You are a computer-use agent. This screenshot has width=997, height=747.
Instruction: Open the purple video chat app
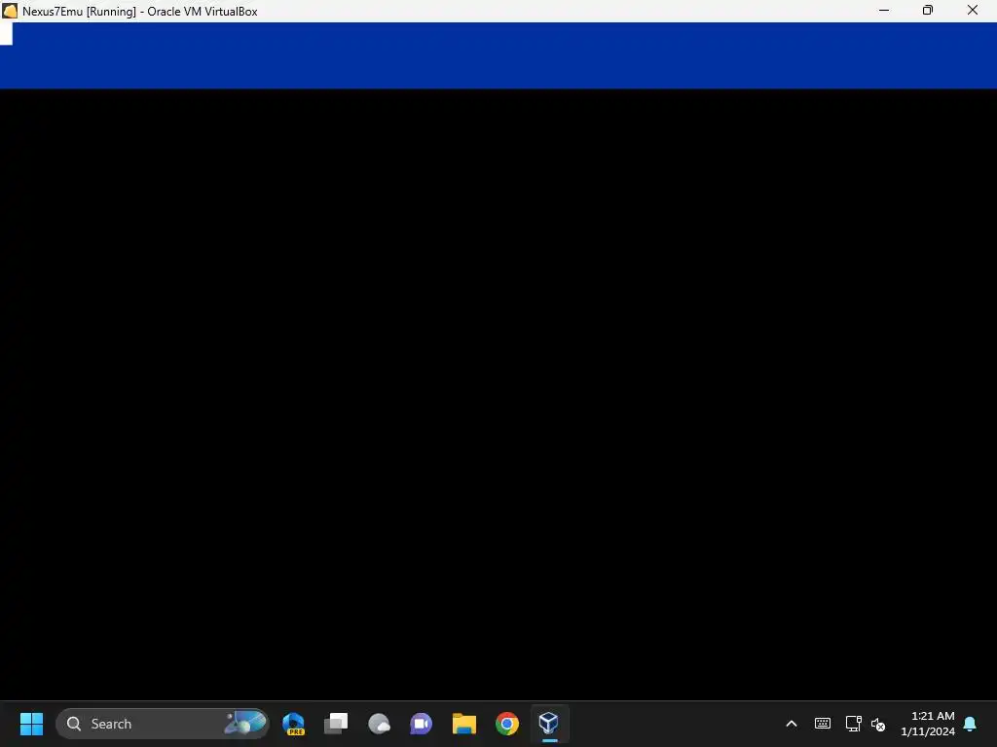421,724
